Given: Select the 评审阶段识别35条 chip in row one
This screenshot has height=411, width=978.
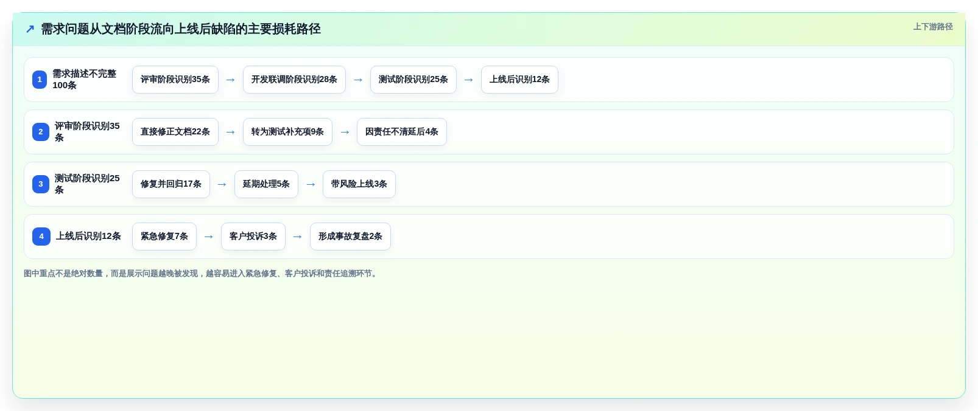Looking at the screenshot, I should [175, 80].
